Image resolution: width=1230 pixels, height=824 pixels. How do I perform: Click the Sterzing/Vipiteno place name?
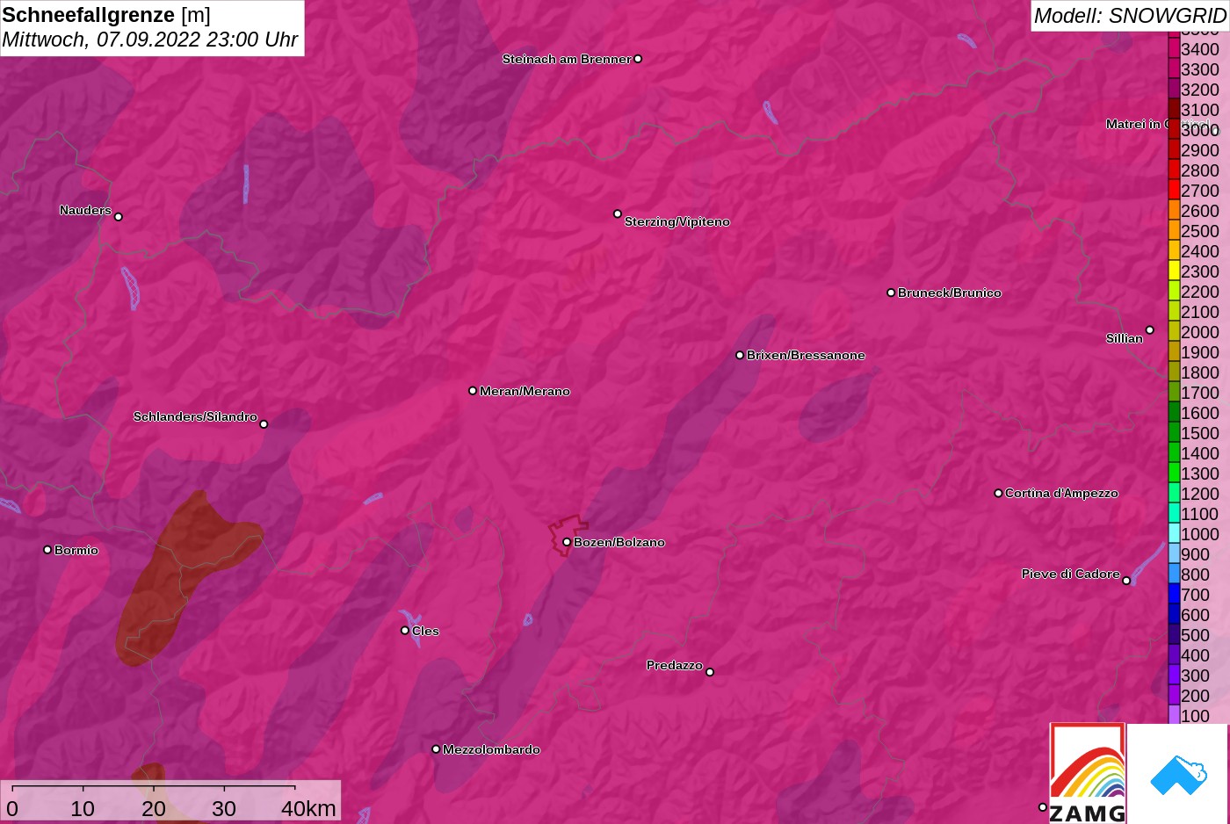point(677,221)
